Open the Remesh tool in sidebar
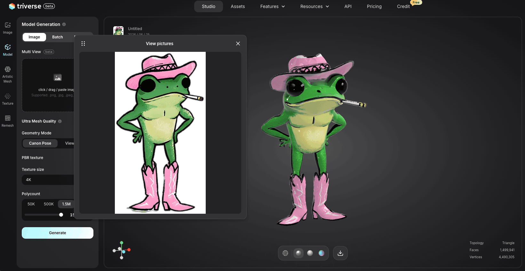 [8, 121]
